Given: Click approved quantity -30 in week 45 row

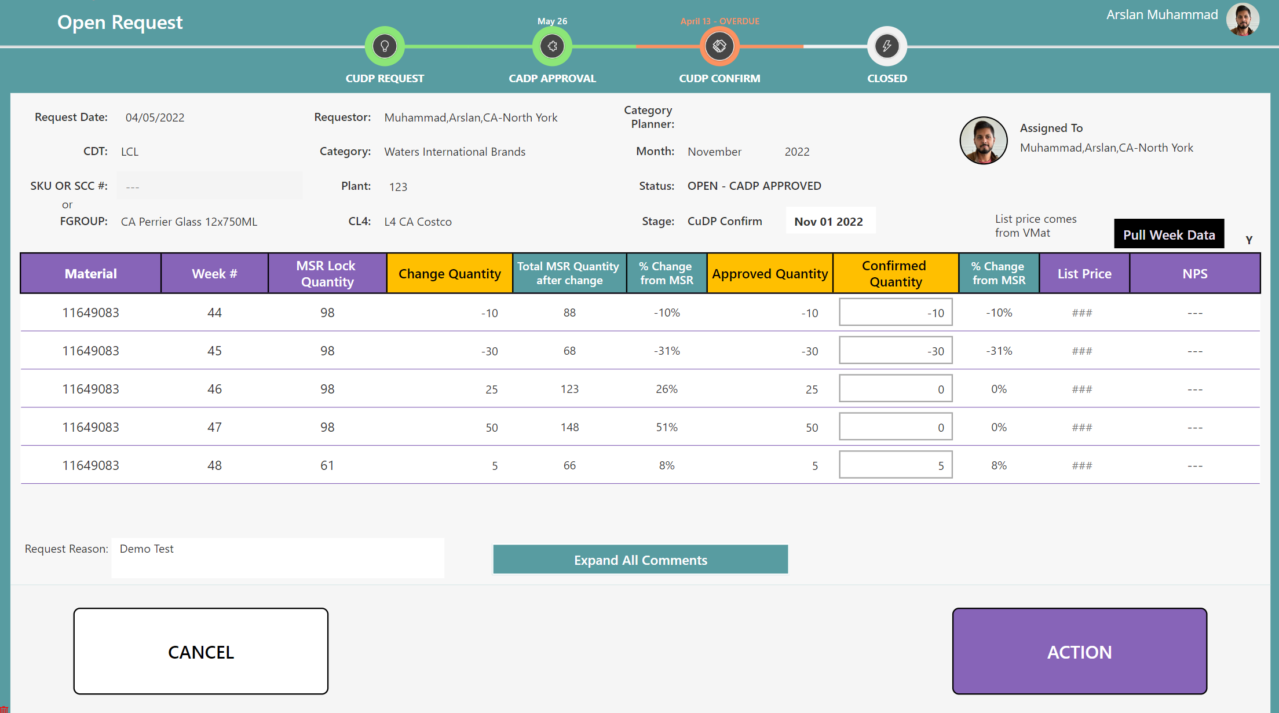Looking at the screenshot, I should (x=809, y=351).
